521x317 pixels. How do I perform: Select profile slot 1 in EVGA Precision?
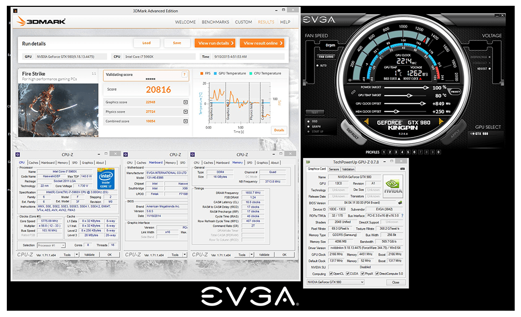tap(384, 152)
